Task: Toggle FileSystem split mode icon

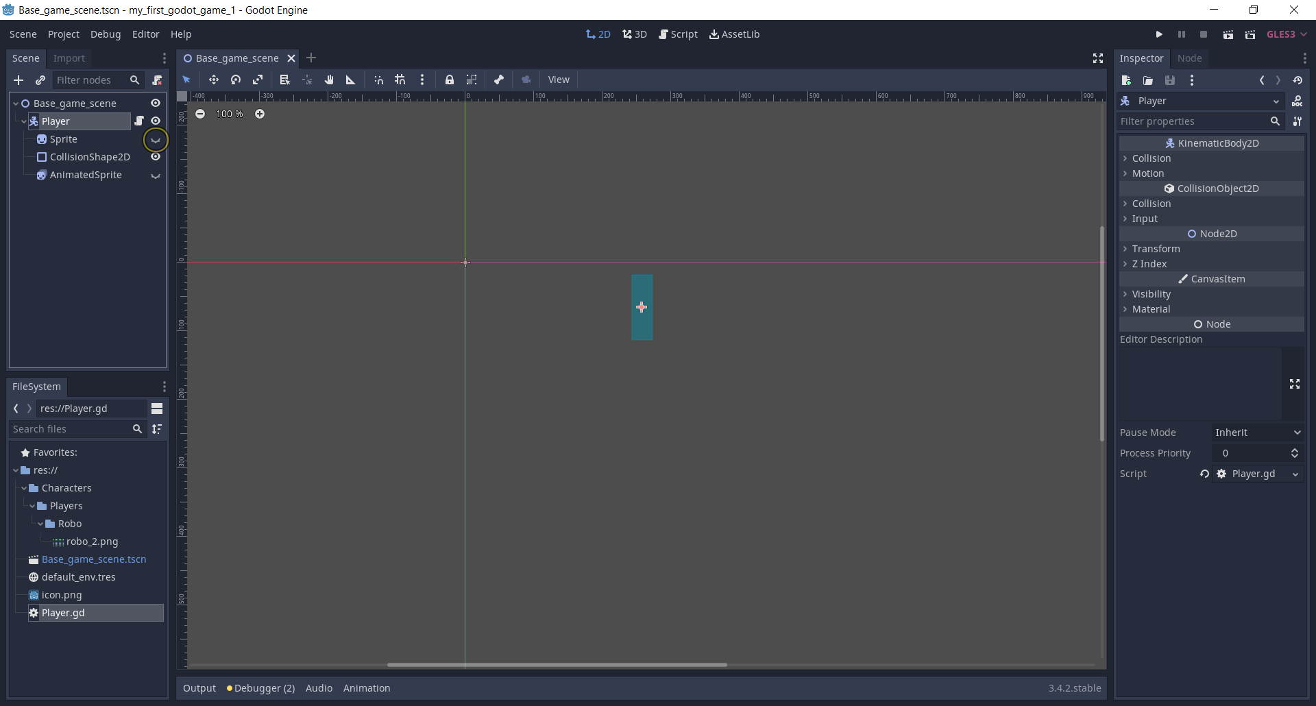Action: click(x=157, y=409)
